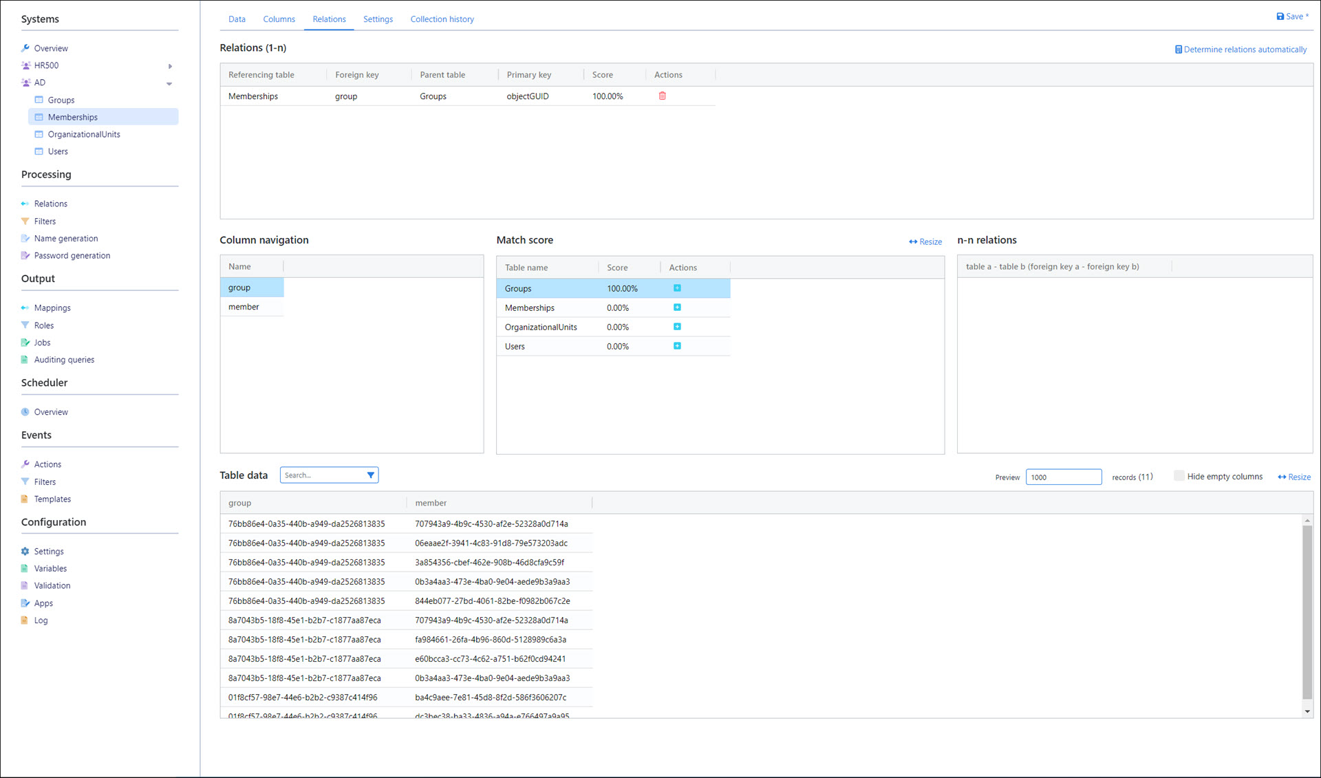Click Resize next to Match score

coord(925,241)
